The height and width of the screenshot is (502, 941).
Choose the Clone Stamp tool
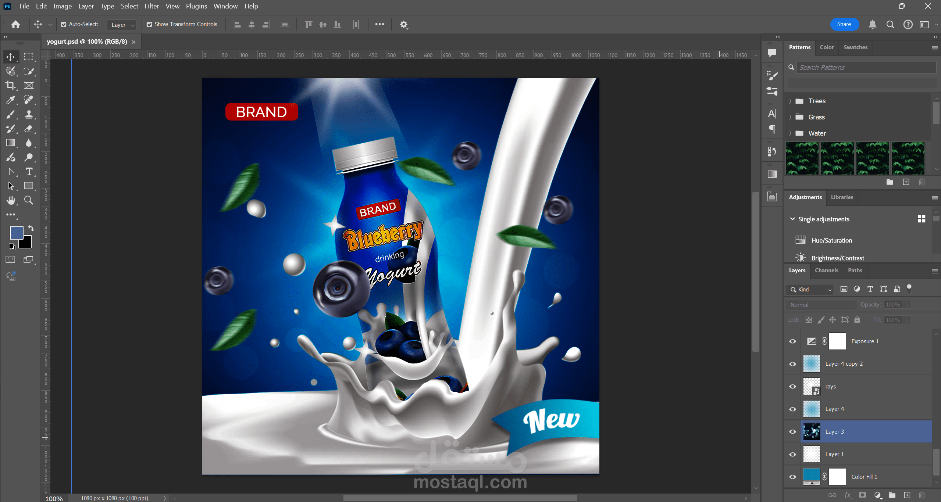pyautogui.click(x=29, y=114)
